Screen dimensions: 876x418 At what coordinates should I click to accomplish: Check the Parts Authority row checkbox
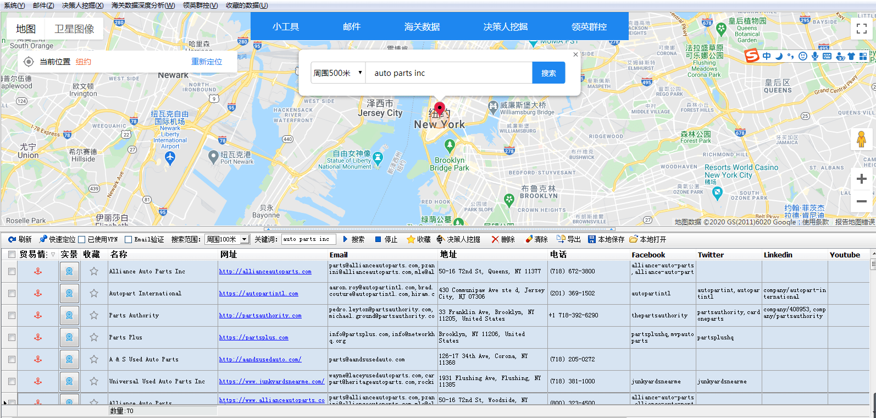click(12, 315)
